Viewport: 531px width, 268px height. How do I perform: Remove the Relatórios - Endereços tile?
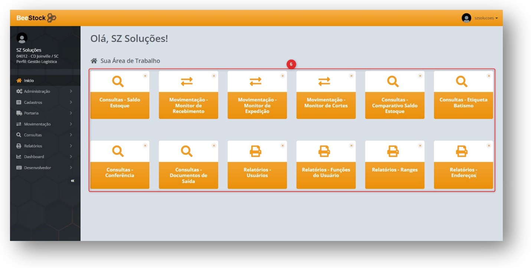[489, 146]
